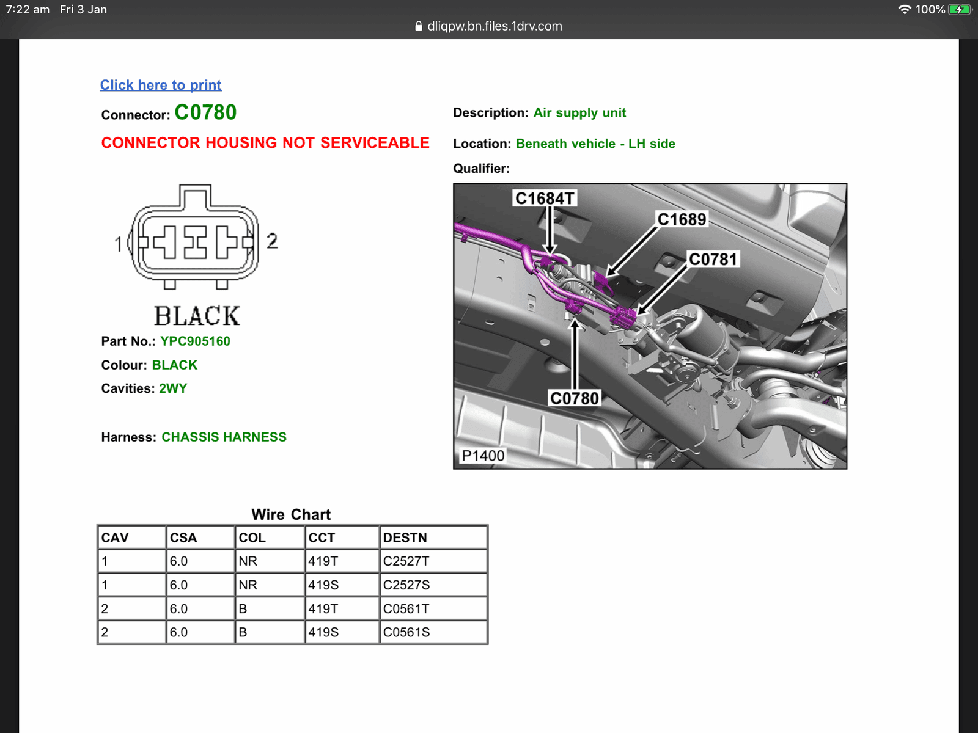Click the DESTN column header

click(433, 538)
